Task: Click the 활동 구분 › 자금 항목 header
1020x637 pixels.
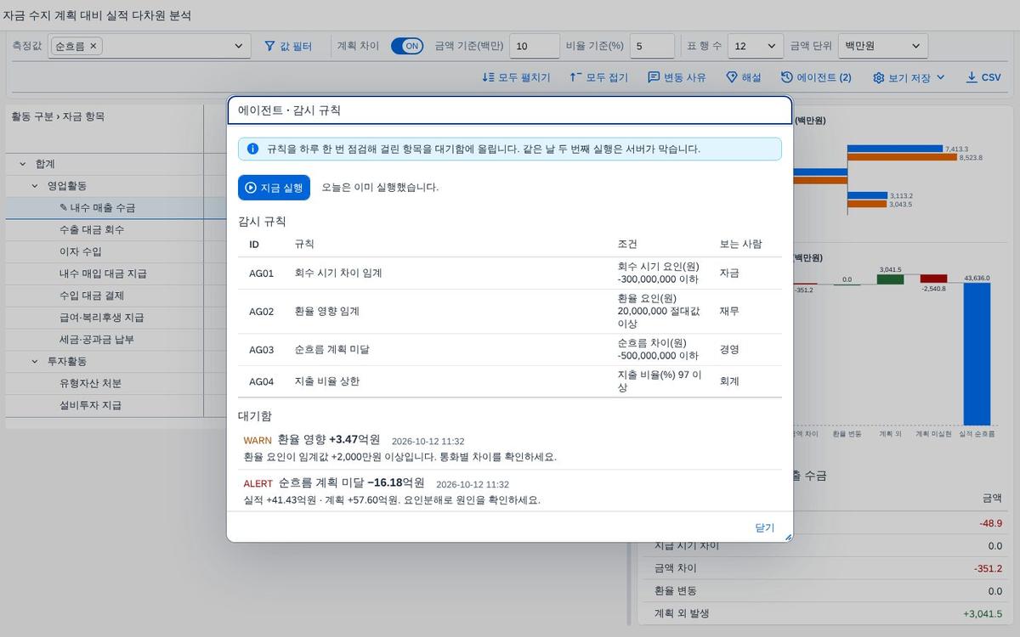Action: point(58,116)
